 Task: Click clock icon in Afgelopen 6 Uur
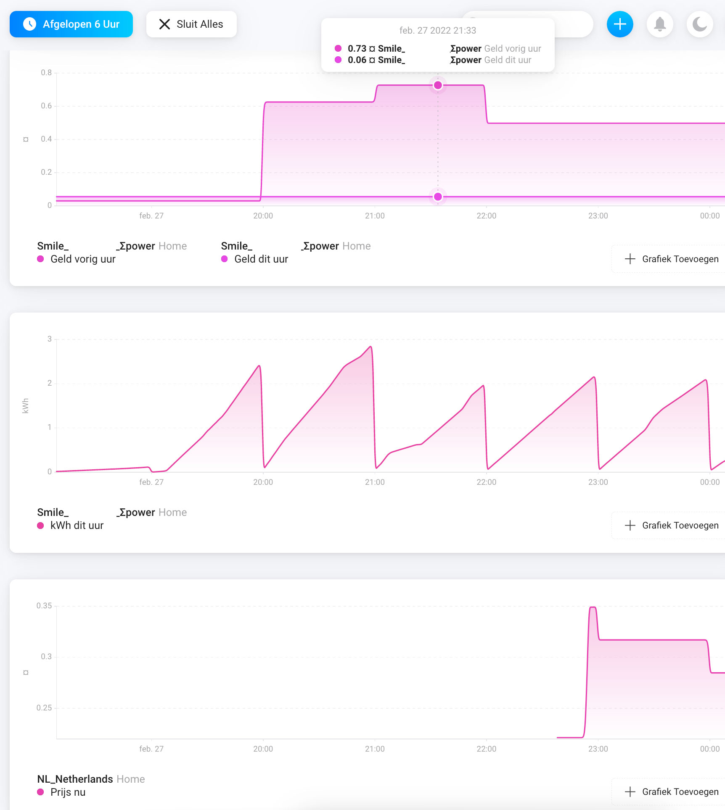pos(29,24)
